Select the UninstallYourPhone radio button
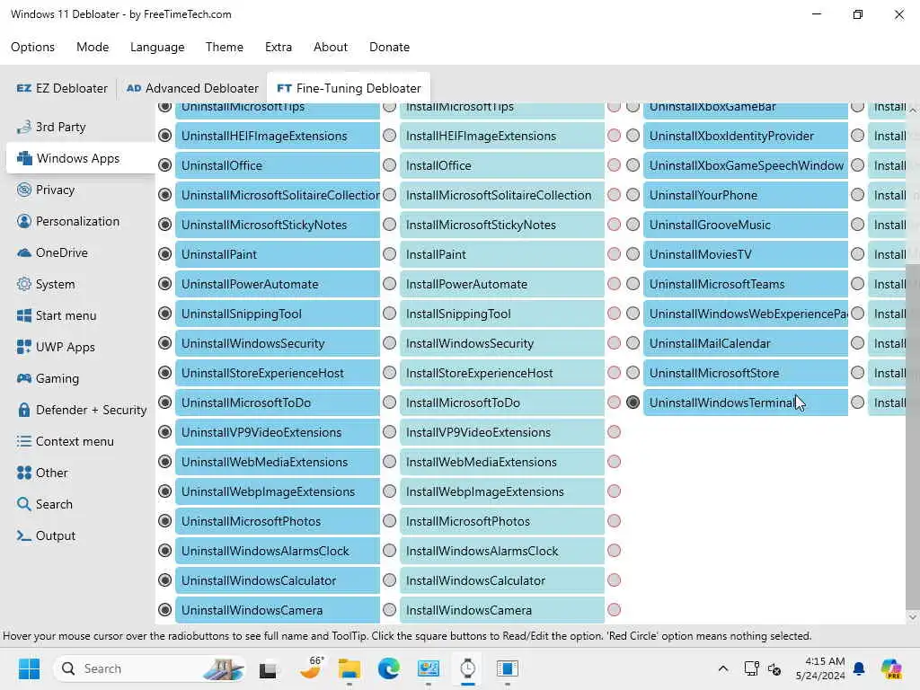This screenshot has height=690, width=920. [632, 195]
